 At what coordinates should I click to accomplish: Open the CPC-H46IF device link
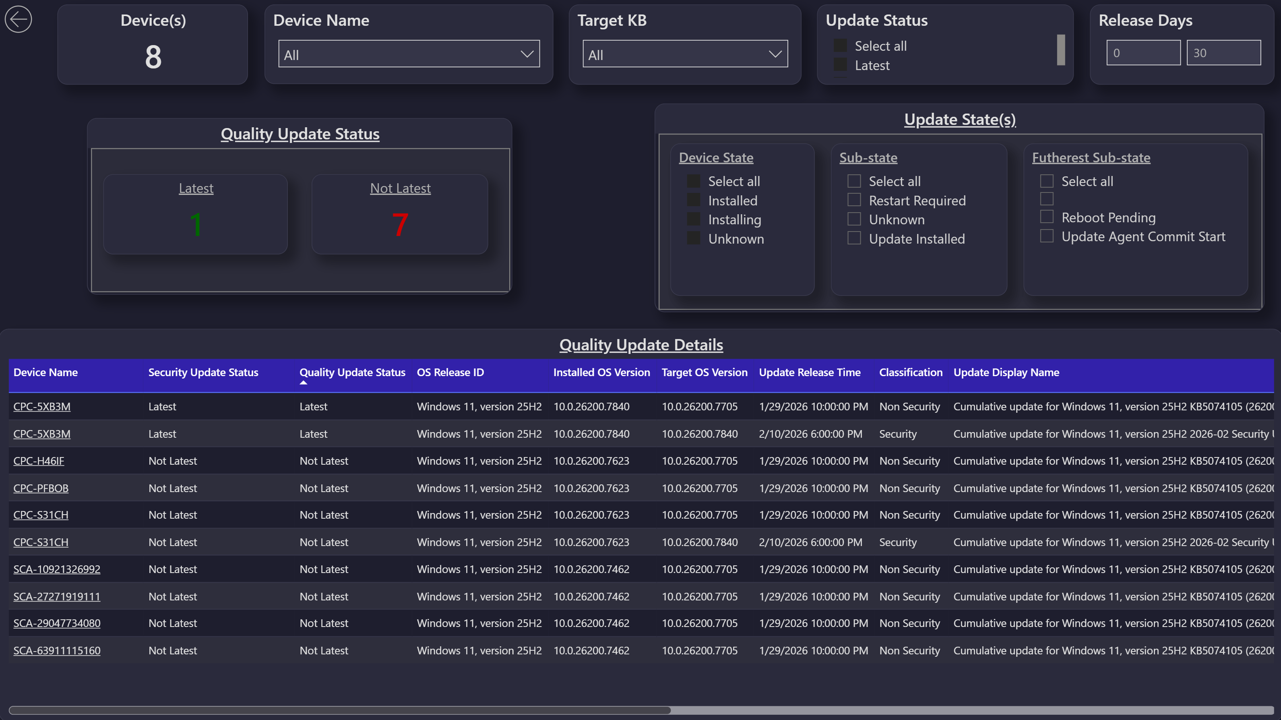(x=39, y=461)
